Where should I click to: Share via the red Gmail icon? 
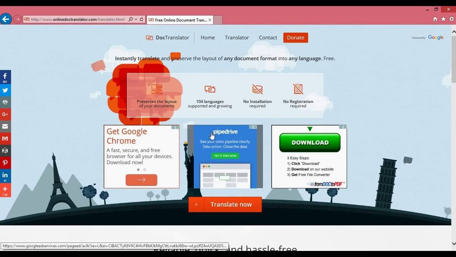coord(5,138)
